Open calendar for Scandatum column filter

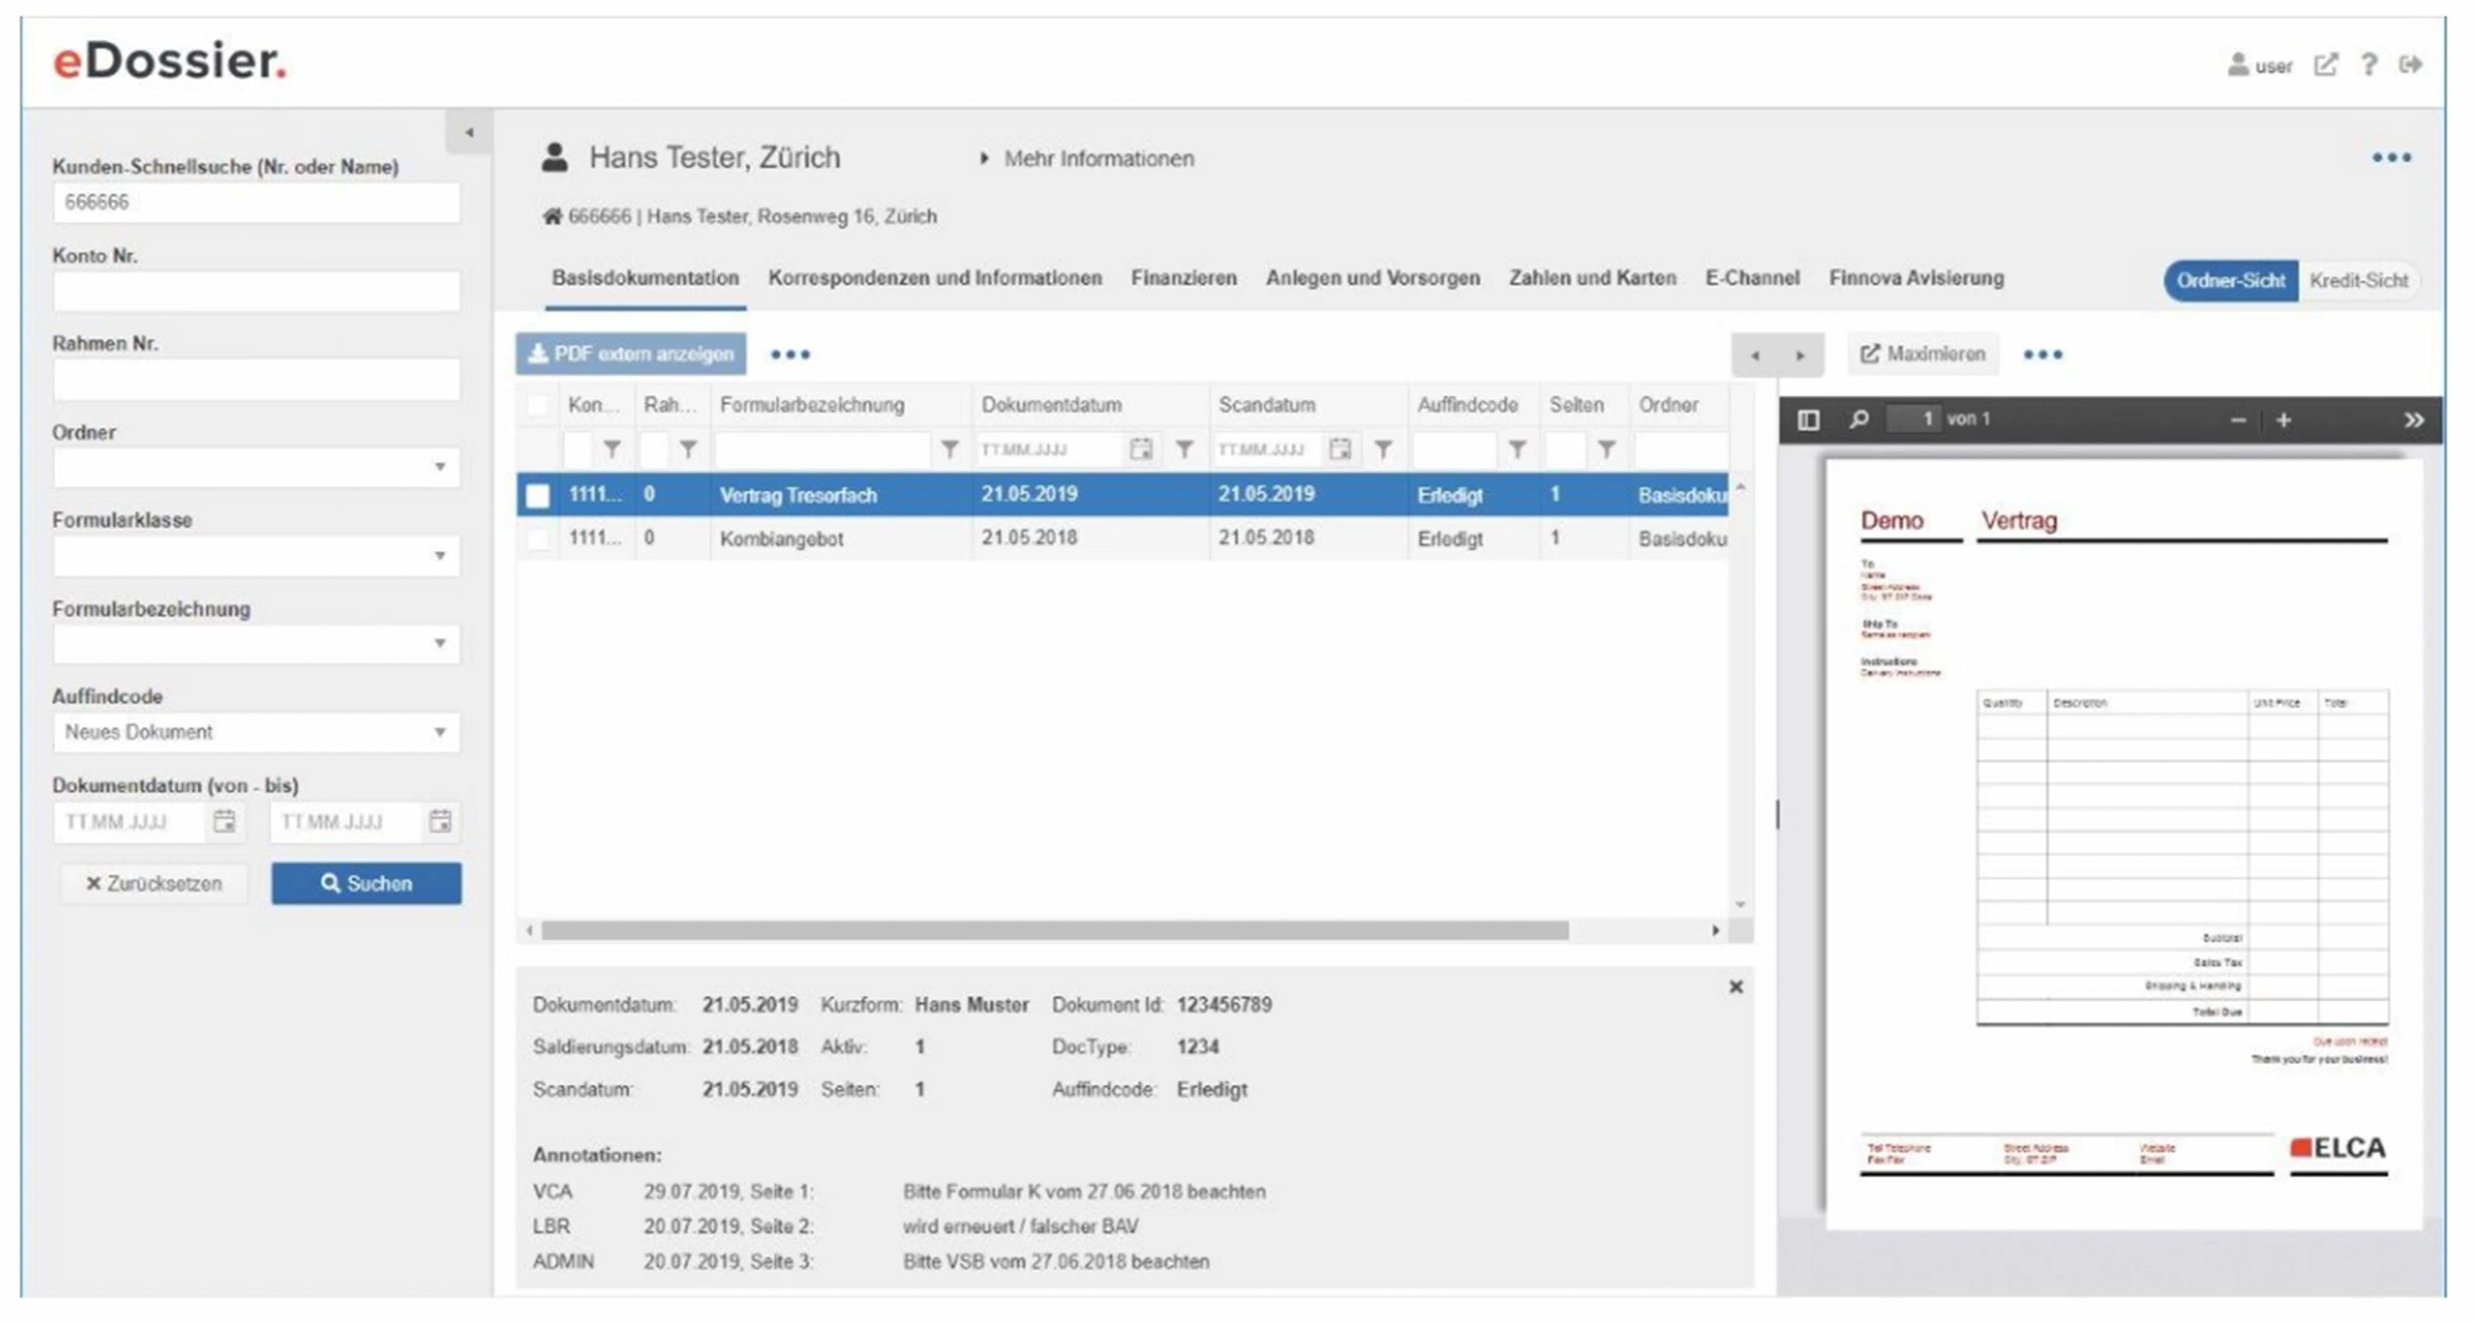(1341, 449)
